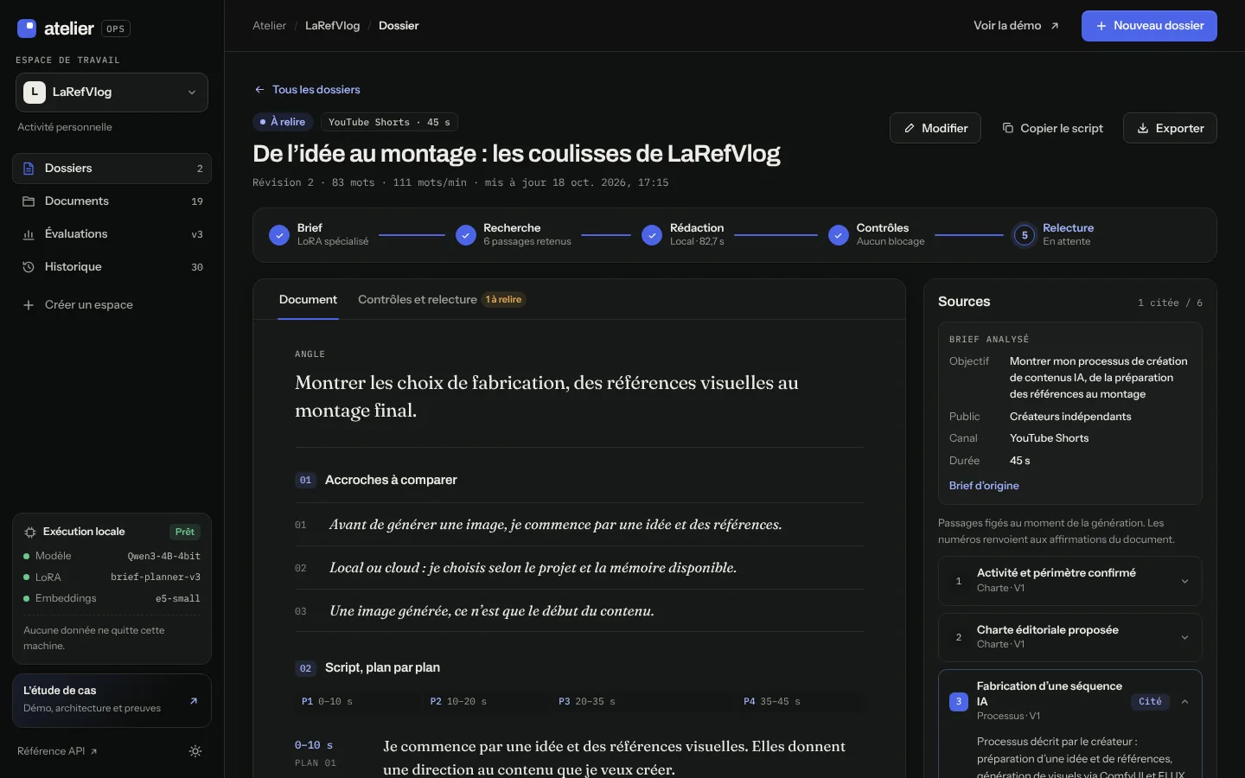Viewport: 1245px width, 778px height.
Task: Go back via Tous les dossiers
Action: 307,90
